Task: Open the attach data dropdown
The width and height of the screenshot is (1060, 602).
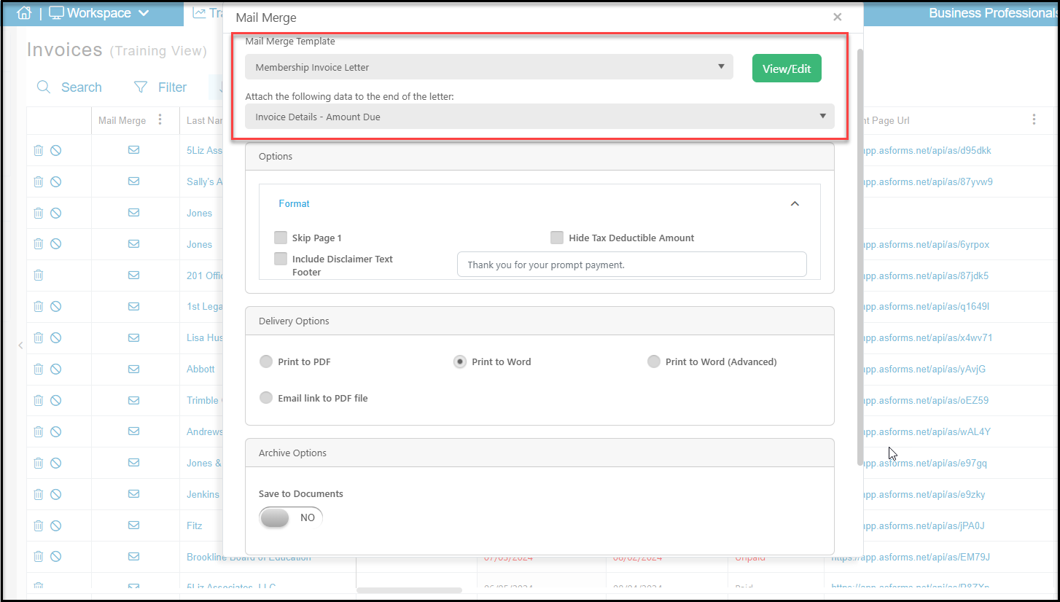Action: [539, 117]
